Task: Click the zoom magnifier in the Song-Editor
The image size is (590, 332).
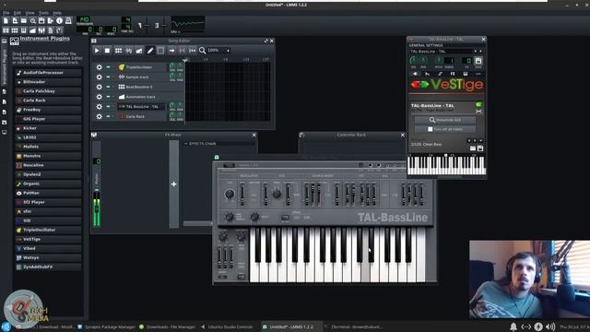Action: pyautogui.click(x=203, y=51)
